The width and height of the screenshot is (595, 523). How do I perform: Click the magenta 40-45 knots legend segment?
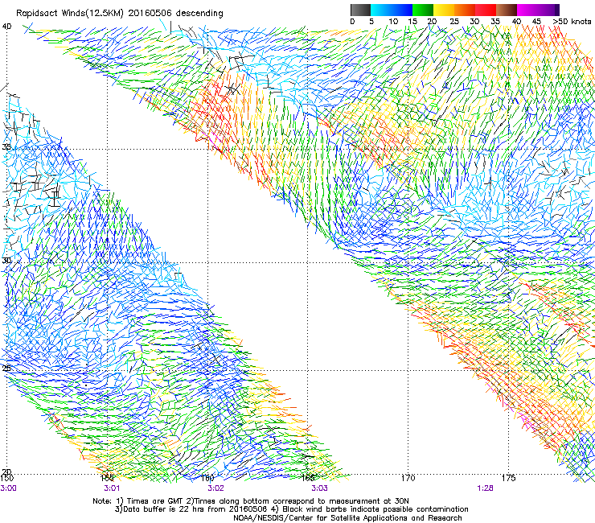[x=527, y=10]
